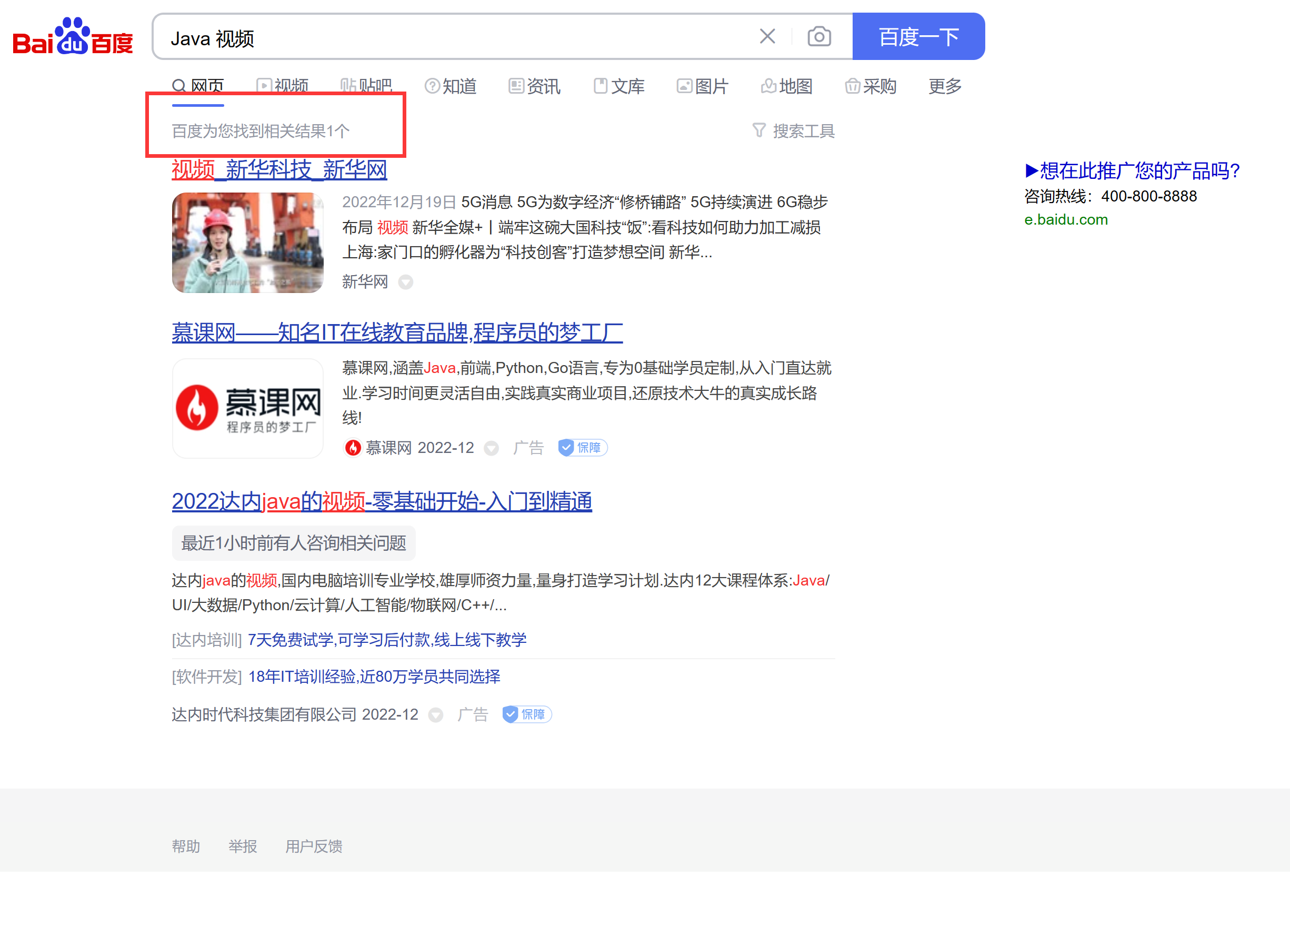Switch to the 视频 tab
This screenshot has height=928, width=1290.
(283, 86)
